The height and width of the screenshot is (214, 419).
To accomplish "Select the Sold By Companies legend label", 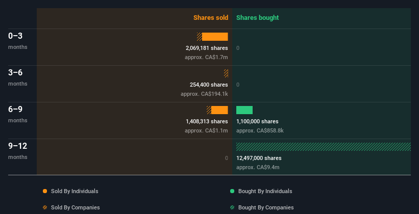I will click(76, 207).
